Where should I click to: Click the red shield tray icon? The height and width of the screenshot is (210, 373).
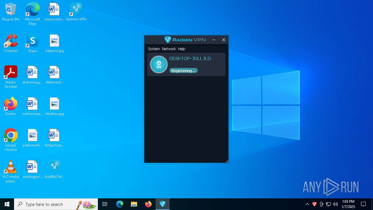[x=314, y=204]
